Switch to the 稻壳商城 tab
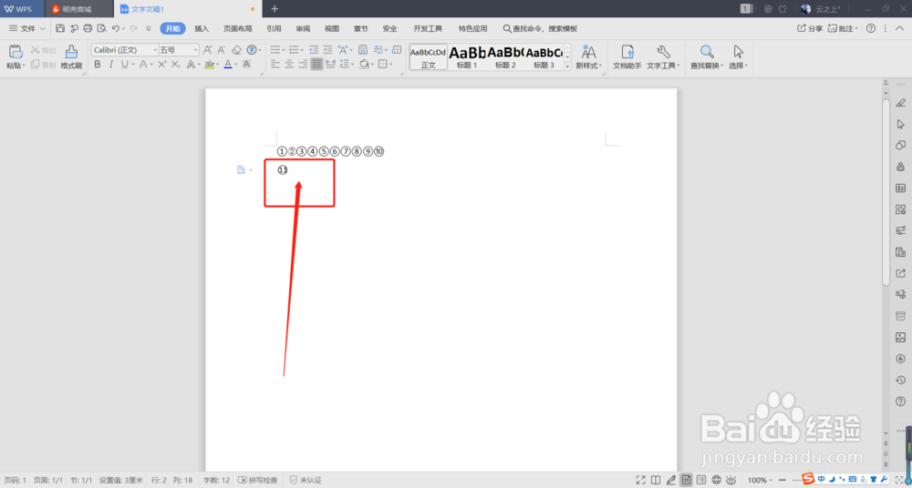This screenshot has width=912, height=488. pos(78,9)
